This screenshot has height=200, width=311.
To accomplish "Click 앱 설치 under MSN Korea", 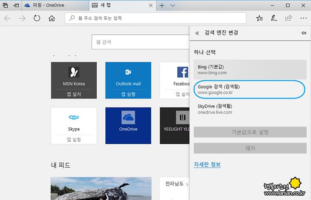I will coord(74,94).
